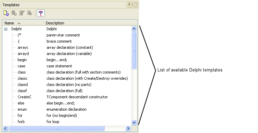The image size is (258, 133).
Task: Select the forb template
Action: coord(21,122)
